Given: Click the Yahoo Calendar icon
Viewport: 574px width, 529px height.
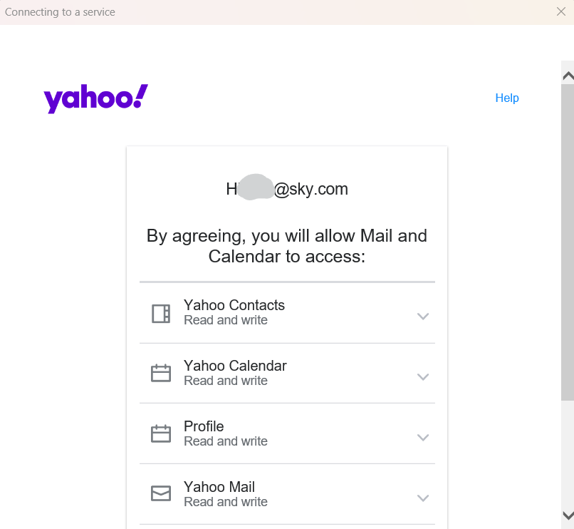Looking at the screenshot, I should click(x=161, y=374).
